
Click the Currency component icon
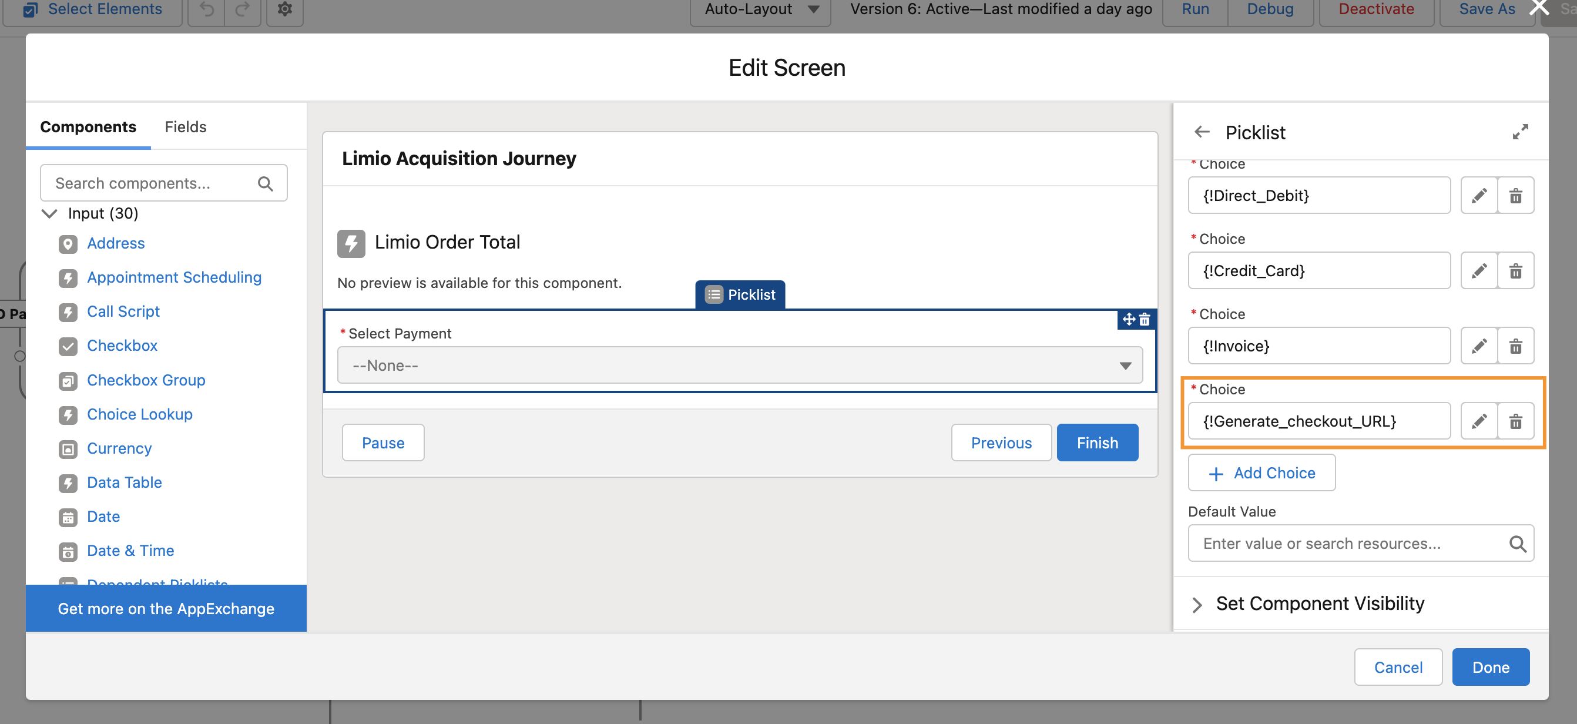click(x=68, y=449)
